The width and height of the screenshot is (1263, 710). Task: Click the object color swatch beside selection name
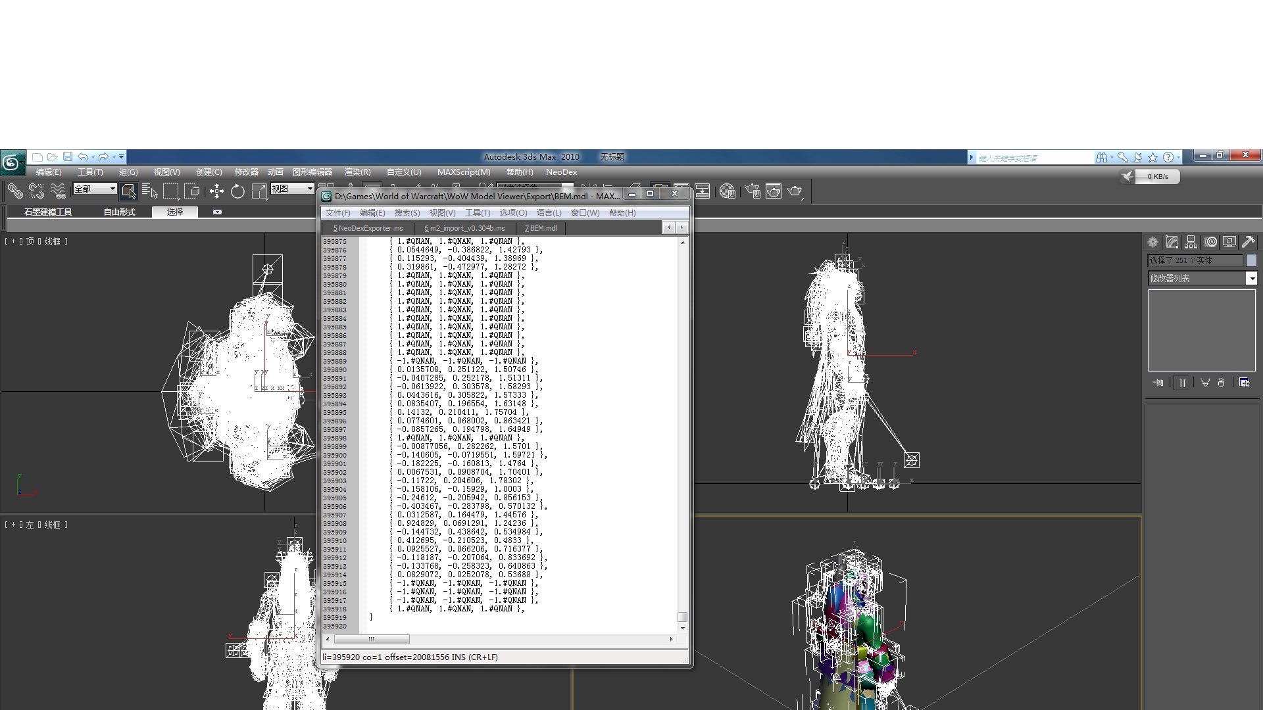tap(1251, 260)
